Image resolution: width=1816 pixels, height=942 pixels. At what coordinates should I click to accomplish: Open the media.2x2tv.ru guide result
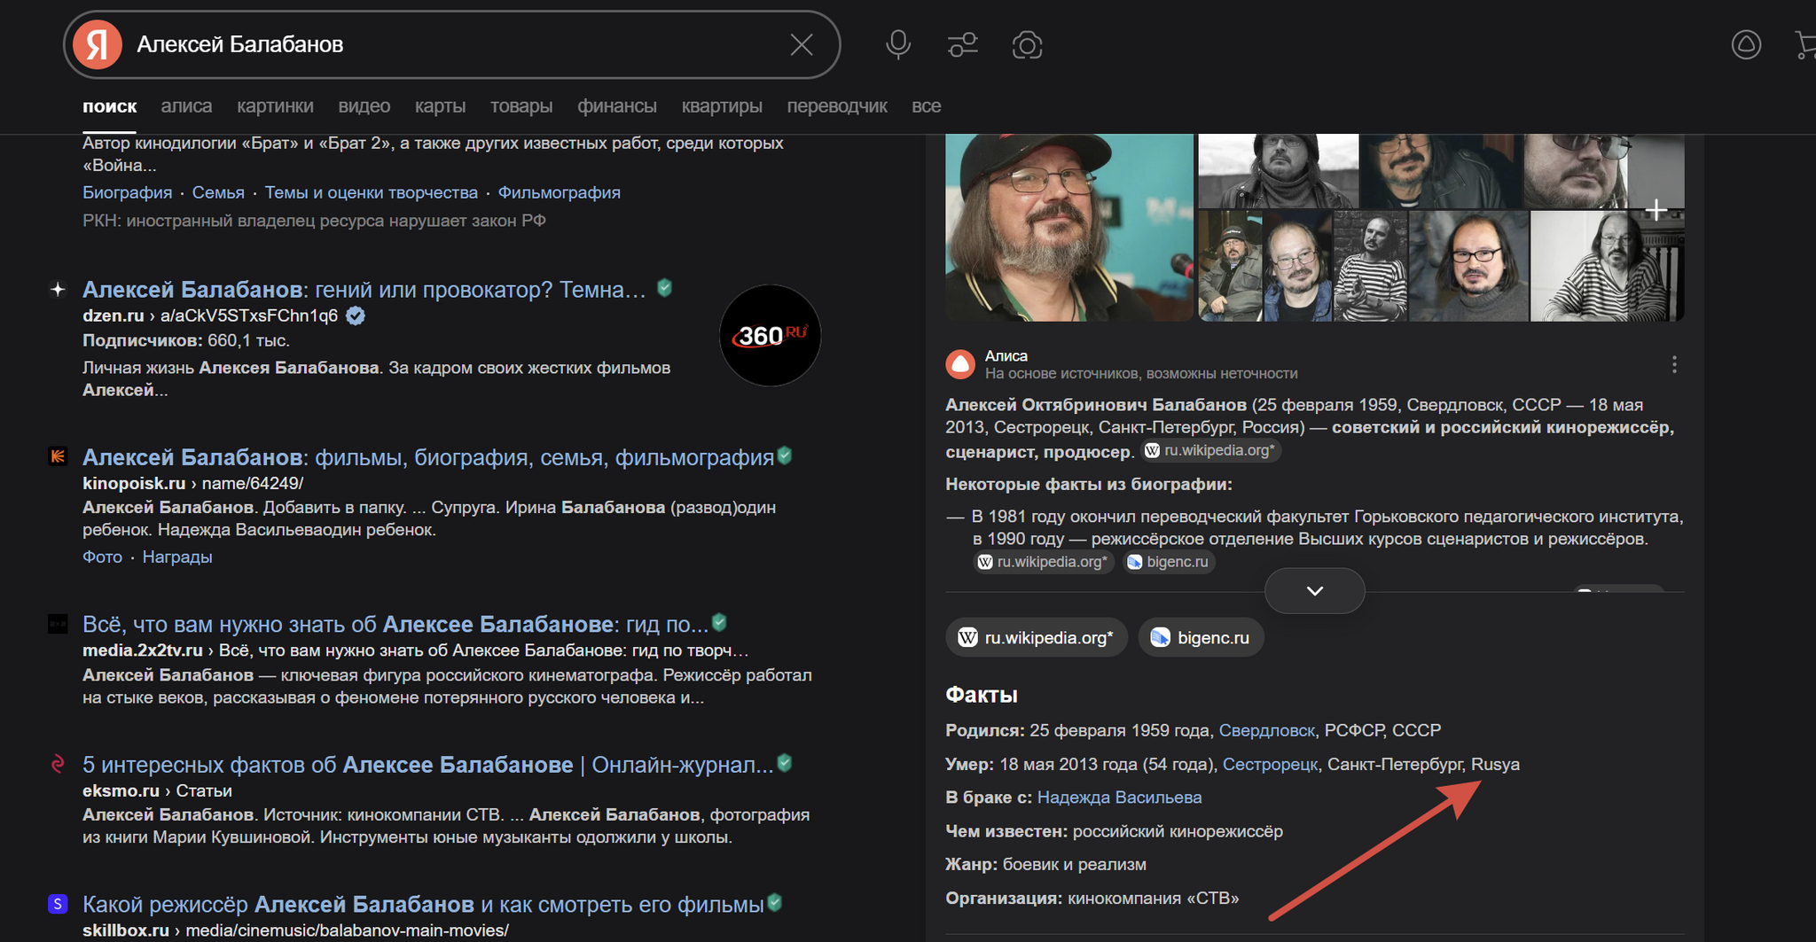click(395, 625)
